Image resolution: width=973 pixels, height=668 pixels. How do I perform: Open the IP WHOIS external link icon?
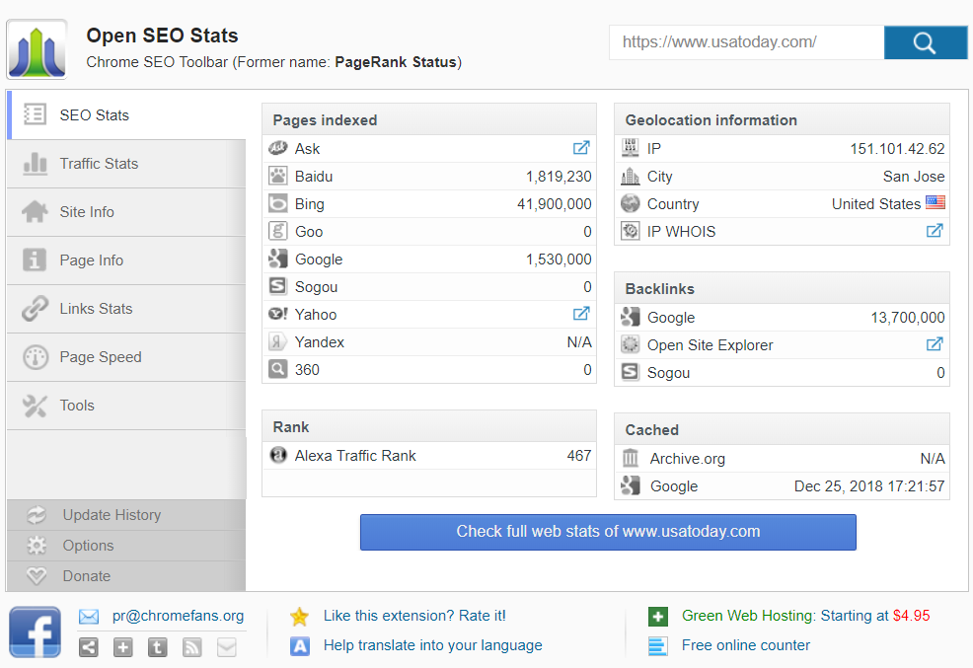pyautogui.click(x=934, y=231)
